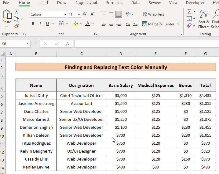The height and width of the screenshot is (174, 219).
Task: Align text right horizontally
Action: pos(119,24)
